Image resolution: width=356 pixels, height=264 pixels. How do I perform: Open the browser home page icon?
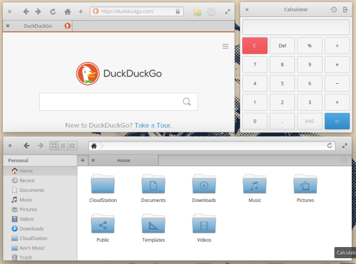67,12
